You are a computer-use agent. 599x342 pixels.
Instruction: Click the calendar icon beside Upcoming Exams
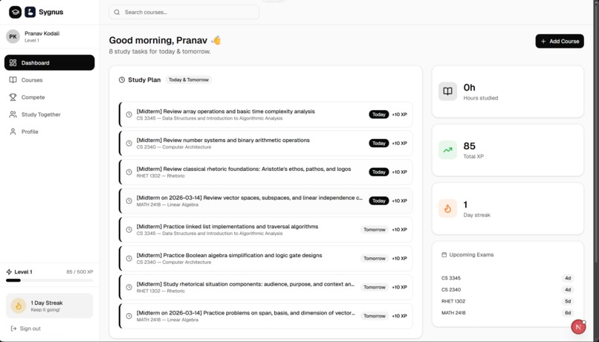pyautogui.click(x=444, y=254)
